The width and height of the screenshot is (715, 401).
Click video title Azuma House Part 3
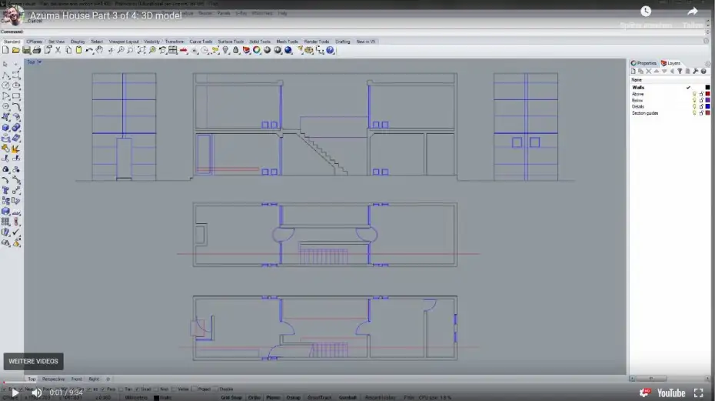106,15
